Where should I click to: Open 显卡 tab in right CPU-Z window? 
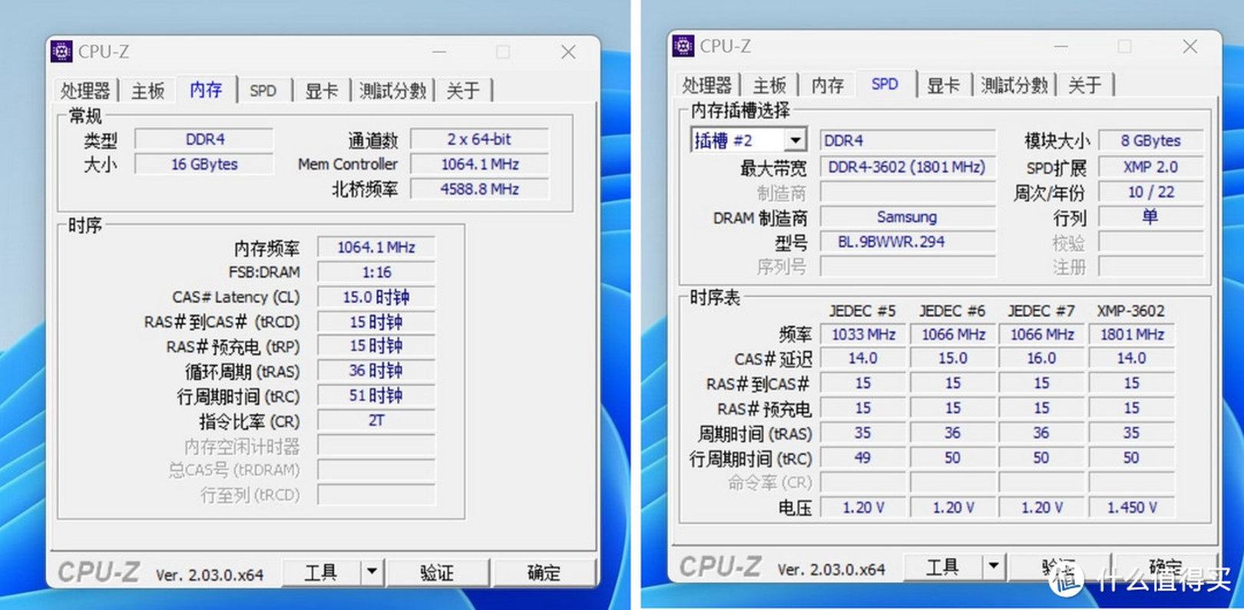[943, 84]
